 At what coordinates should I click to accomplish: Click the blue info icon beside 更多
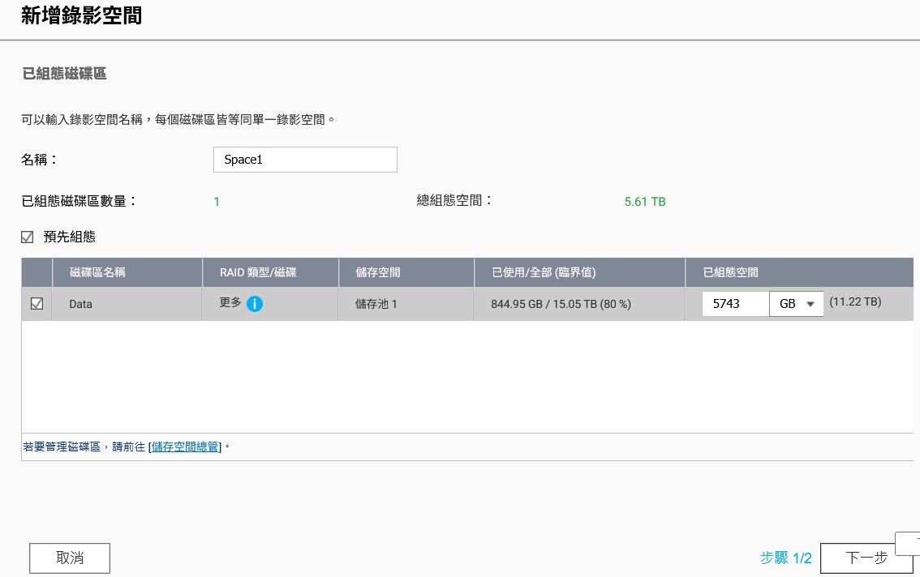254,304
